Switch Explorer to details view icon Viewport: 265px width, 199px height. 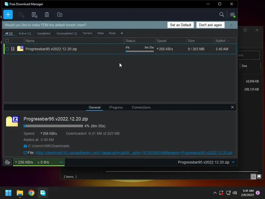[x=253, y=177]
